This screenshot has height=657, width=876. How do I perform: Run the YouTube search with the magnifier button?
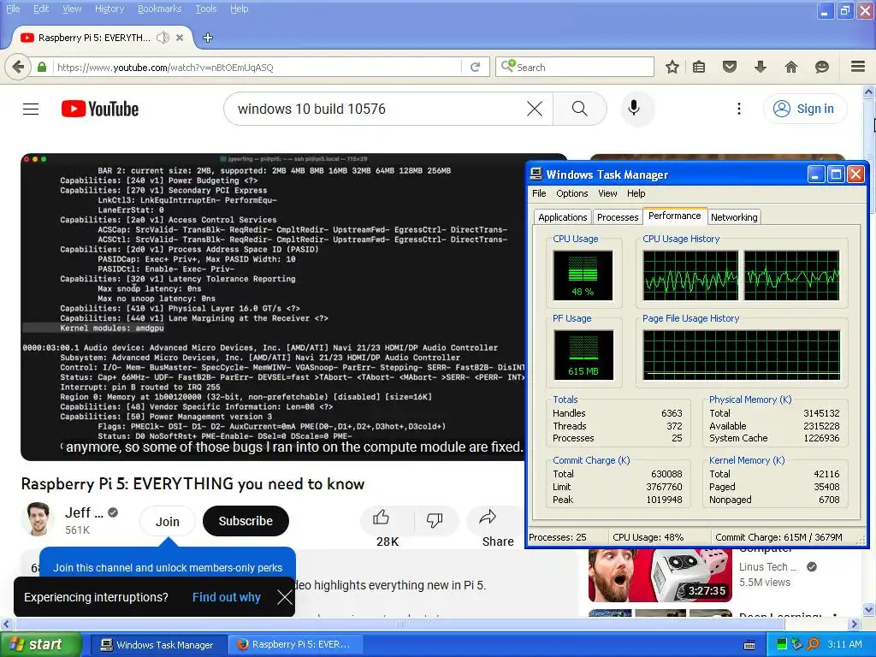[x=580, y=109]
